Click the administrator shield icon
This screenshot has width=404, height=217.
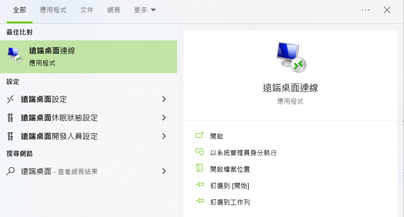pyautogui.click(x=200, y=152)
